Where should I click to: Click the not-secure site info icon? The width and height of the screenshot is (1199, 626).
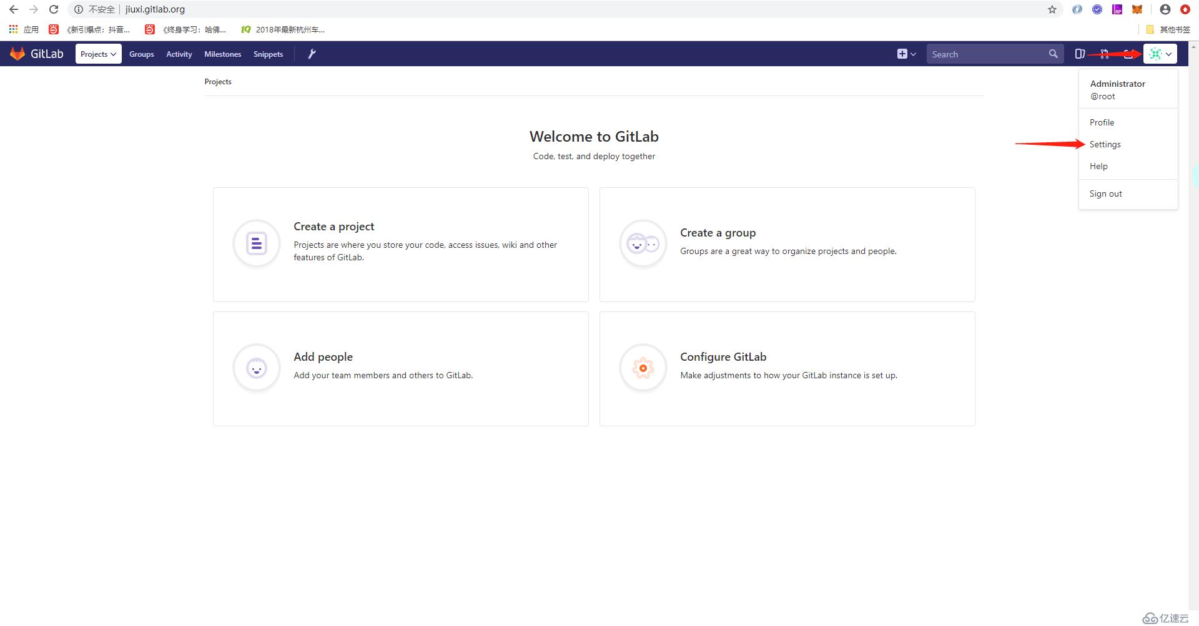[x=79, y=9]
